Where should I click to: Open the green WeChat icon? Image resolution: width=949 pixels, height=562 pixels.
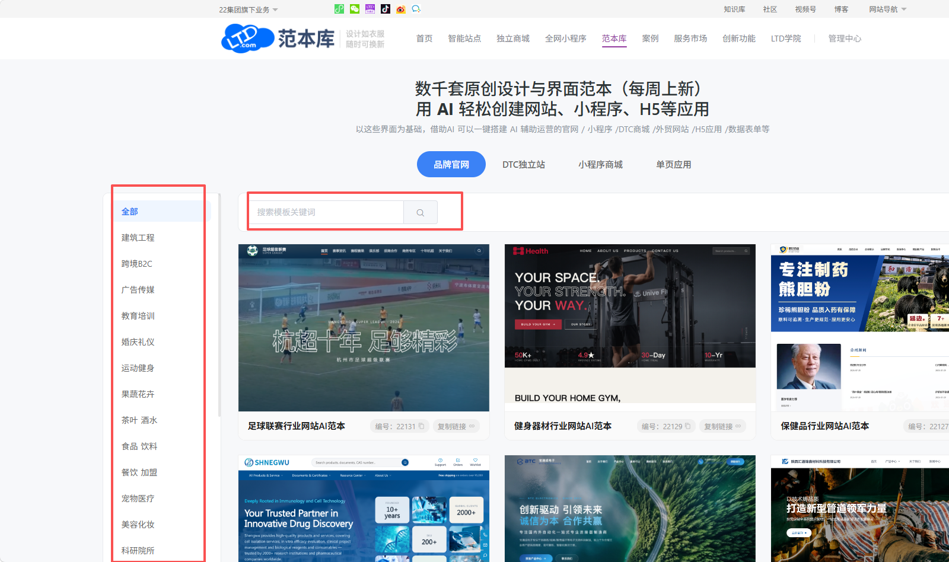click(x=355, y=9)
